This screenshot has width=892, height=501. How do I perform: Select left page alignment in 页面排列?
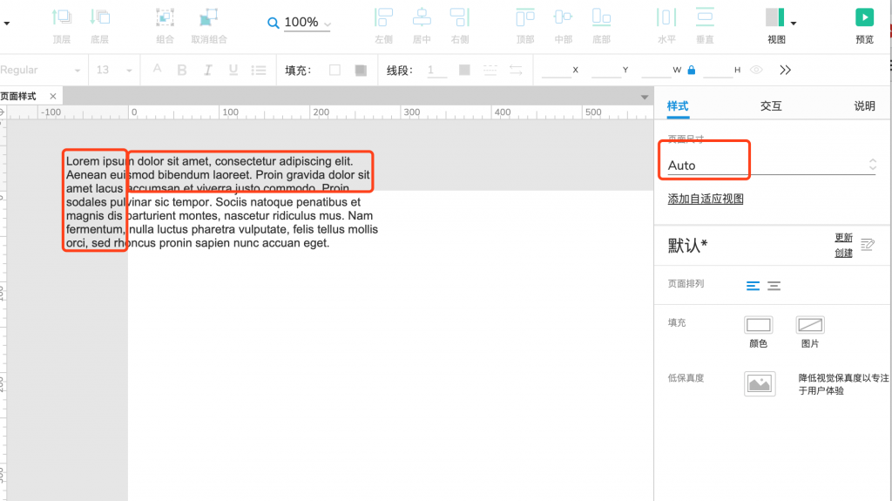click(753, 286)
